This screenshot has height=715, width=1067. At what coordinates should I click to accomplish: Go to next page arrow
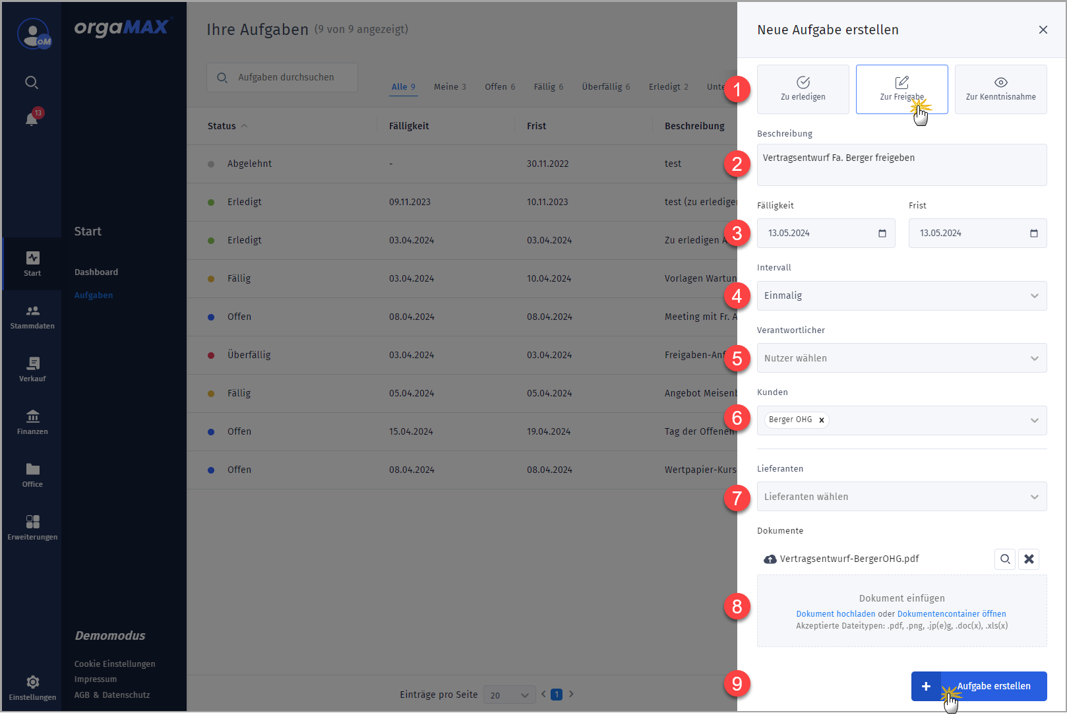click(x=571, y=694)
